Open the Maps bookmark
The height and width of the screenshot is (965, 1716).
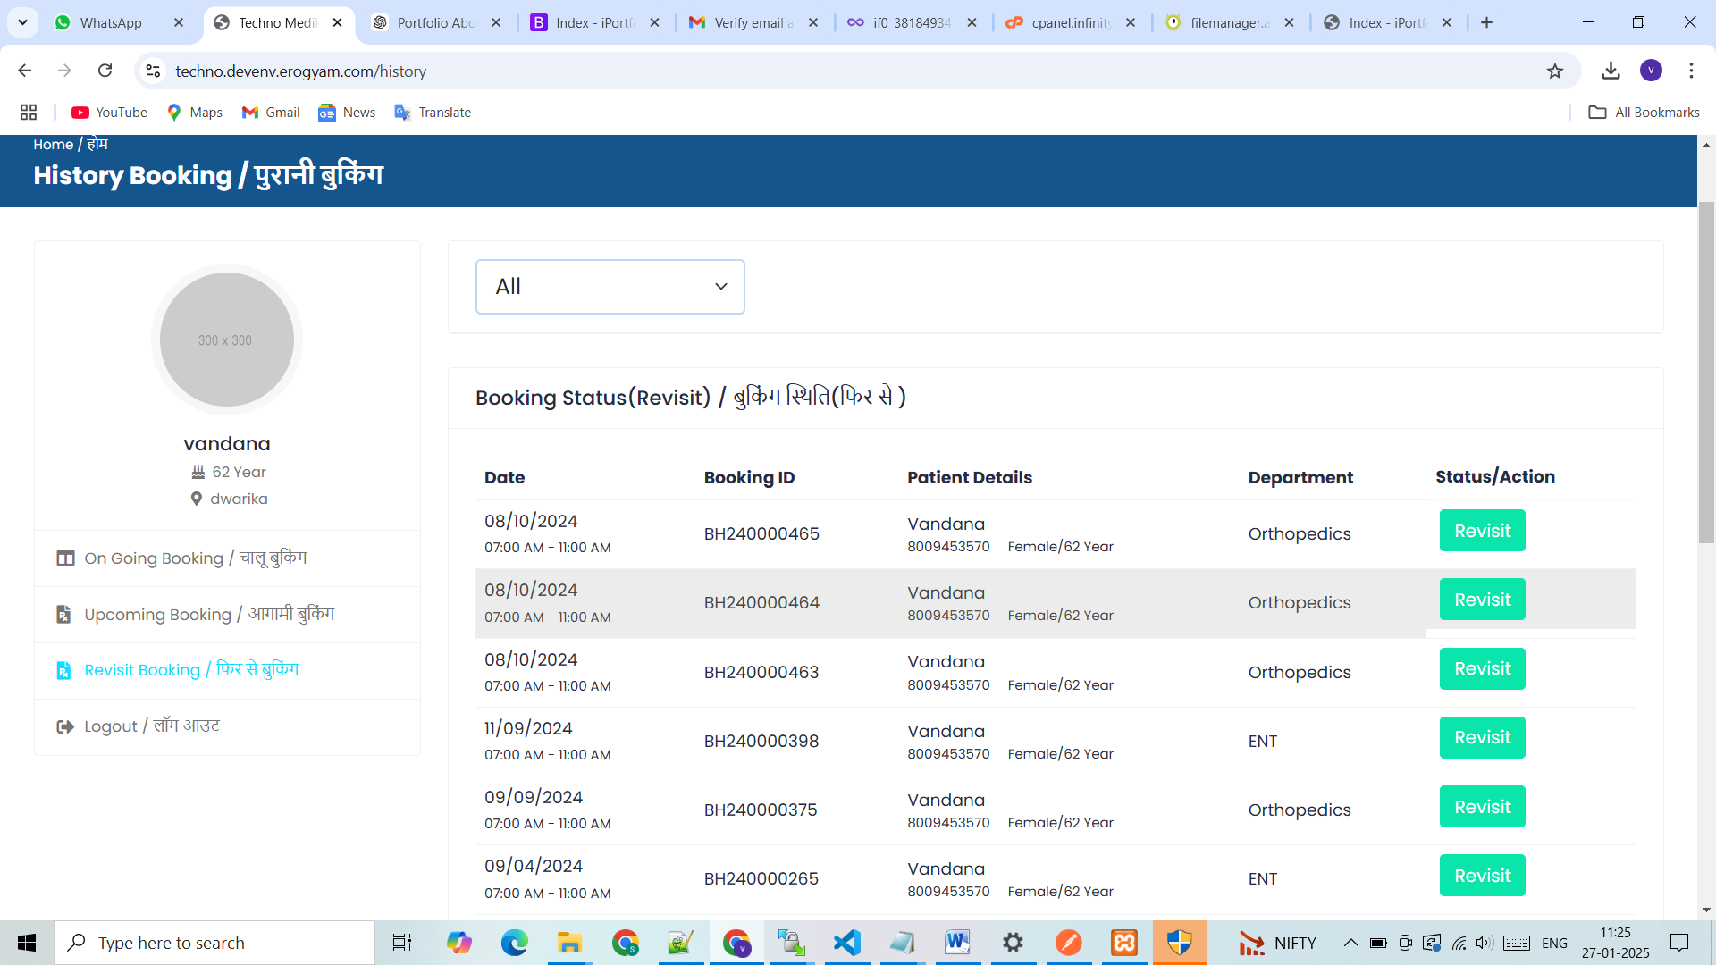click(x=195, y=112)
